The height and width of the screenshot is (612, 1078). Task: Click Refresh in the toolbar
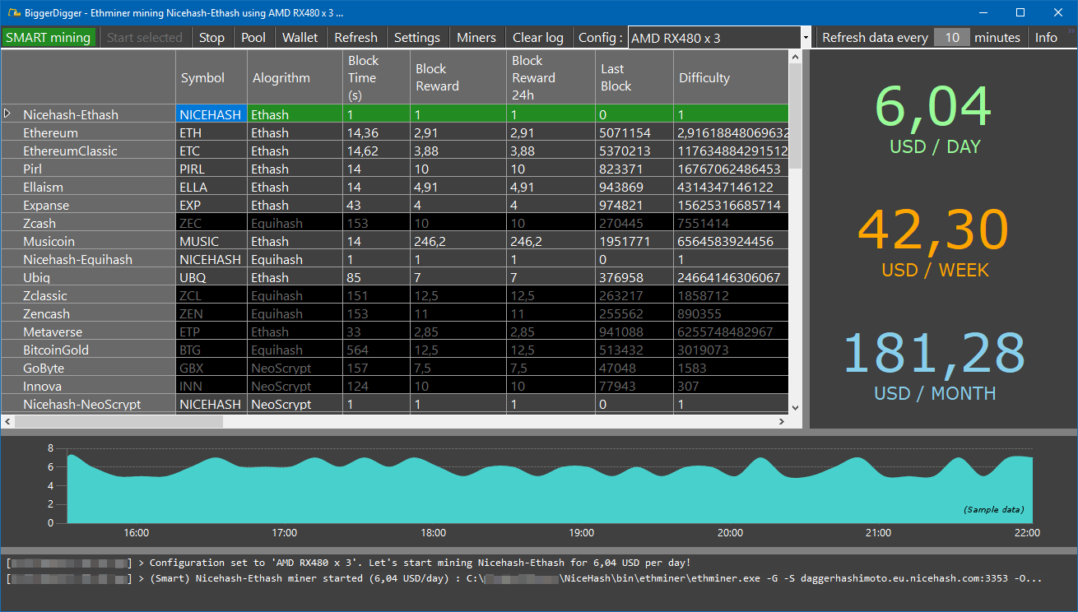356,37
